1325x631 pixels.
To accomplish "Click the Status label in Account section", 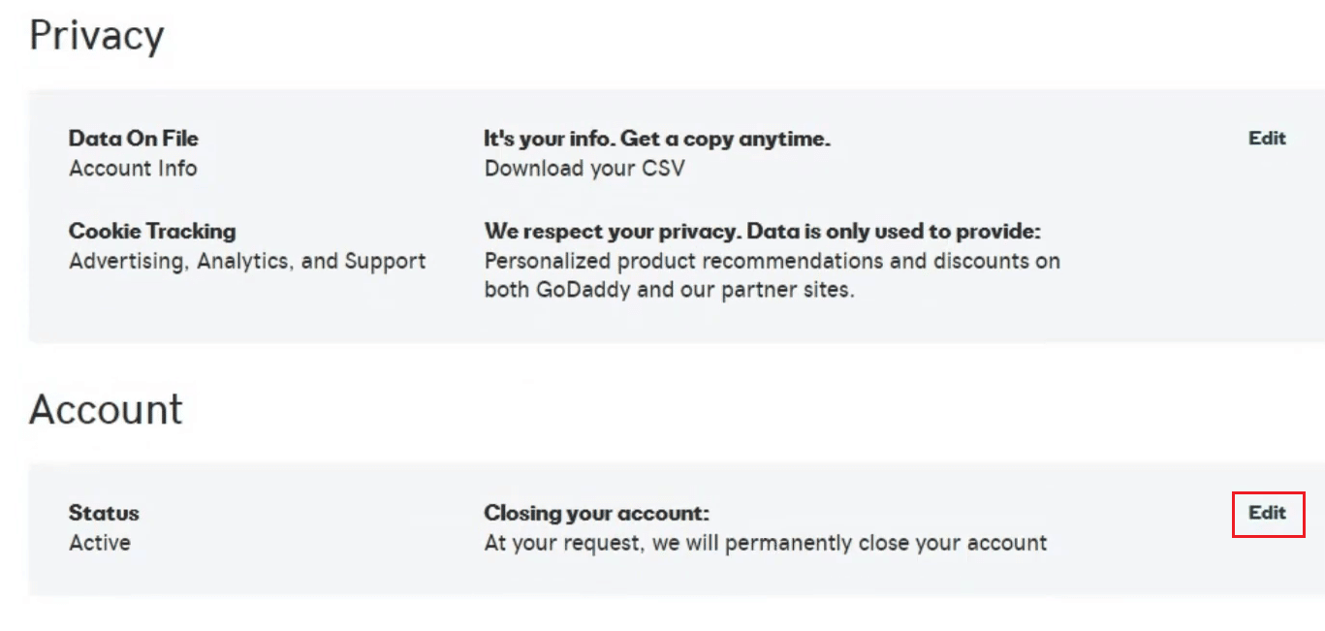I will (104, 513).
